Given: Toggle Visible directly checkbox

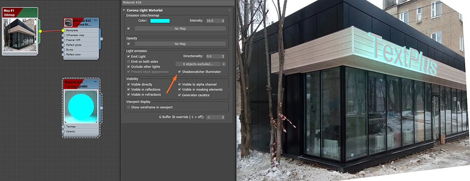Looking at the screenshot, I should (x=129, y=85).
